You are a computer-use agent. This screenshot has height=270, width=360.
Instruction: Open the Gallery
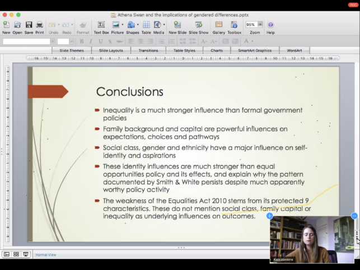click(218, 25)
